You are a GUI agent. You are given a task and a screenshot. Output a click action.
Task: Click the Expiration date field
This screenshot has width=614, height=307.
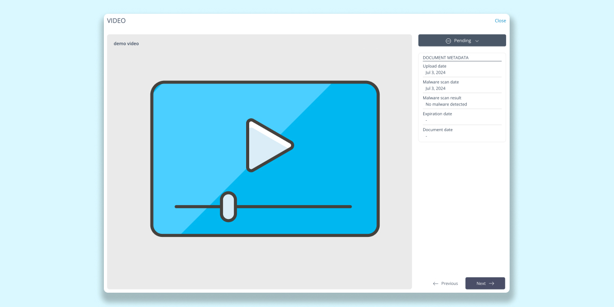[437, 114]
